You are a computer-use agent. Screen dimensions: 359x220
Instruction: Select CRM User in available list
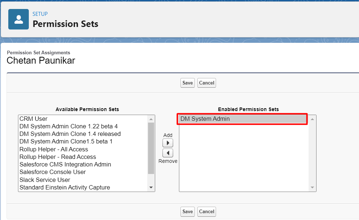pyautogui.click(x=33, y=119)
